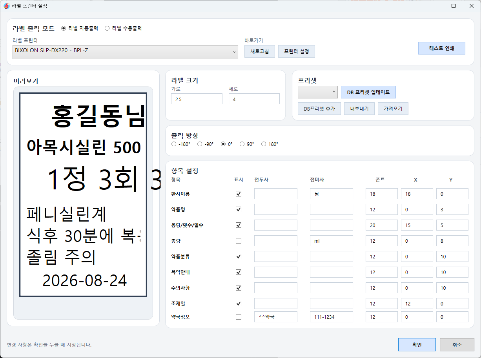Minimize the 라벨 프린터 설정 window
481x358 pixels.
(435, 6)
